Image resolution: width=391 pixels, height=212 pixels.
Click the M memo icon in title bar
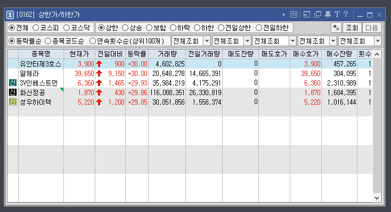294,15
